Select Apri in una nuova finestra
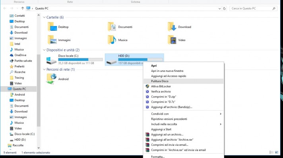283x158 pixels. (167, 71)
